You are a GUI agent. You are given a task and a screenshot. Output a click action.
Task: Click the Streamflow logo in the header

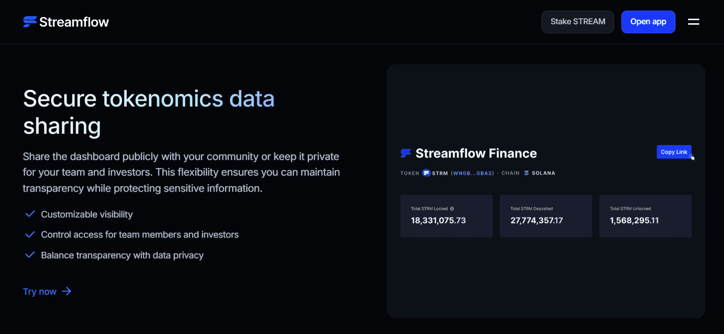(x=66, y=22)
